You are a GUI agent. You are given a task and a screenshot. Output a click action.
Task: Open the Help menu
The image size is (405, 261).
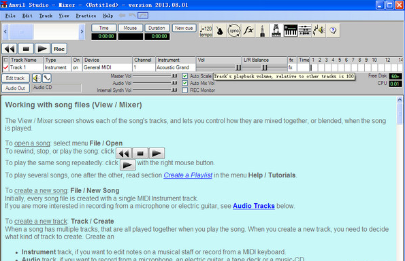(108, 16)
